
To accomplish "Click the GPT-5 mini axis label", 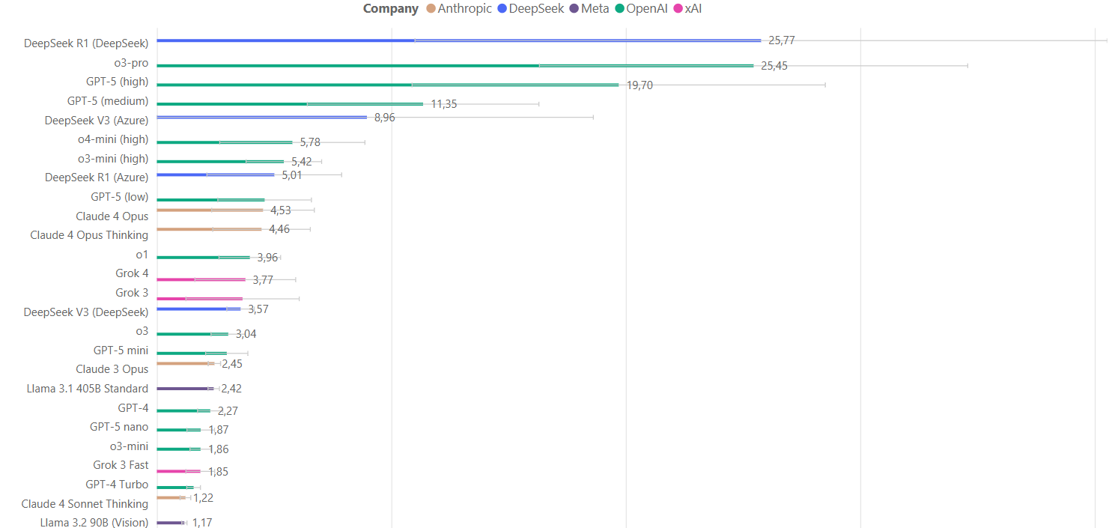I will 121,351.
